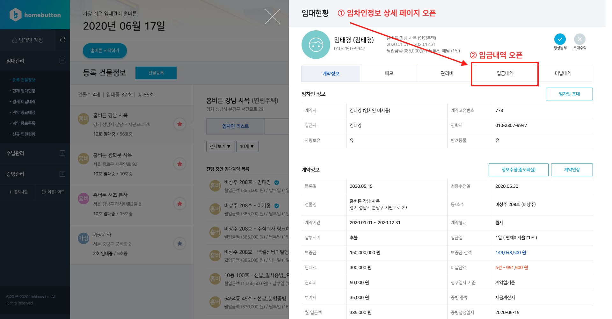The height and width of the screenshot is (319, 612).
Task: Click the avatar for 비상주 208호 - 엑셀선납미발행
Action: [215, 256]
